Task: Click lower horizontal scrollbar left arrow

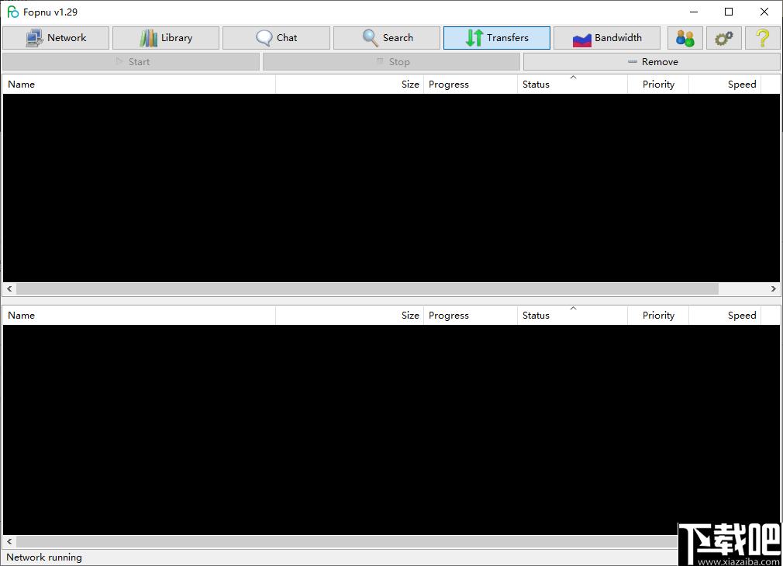Action: (x=9, y=541)
